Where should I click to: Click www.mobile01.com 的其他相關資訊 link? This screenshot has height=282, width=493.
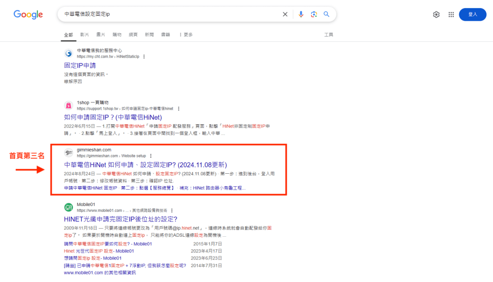100,273
